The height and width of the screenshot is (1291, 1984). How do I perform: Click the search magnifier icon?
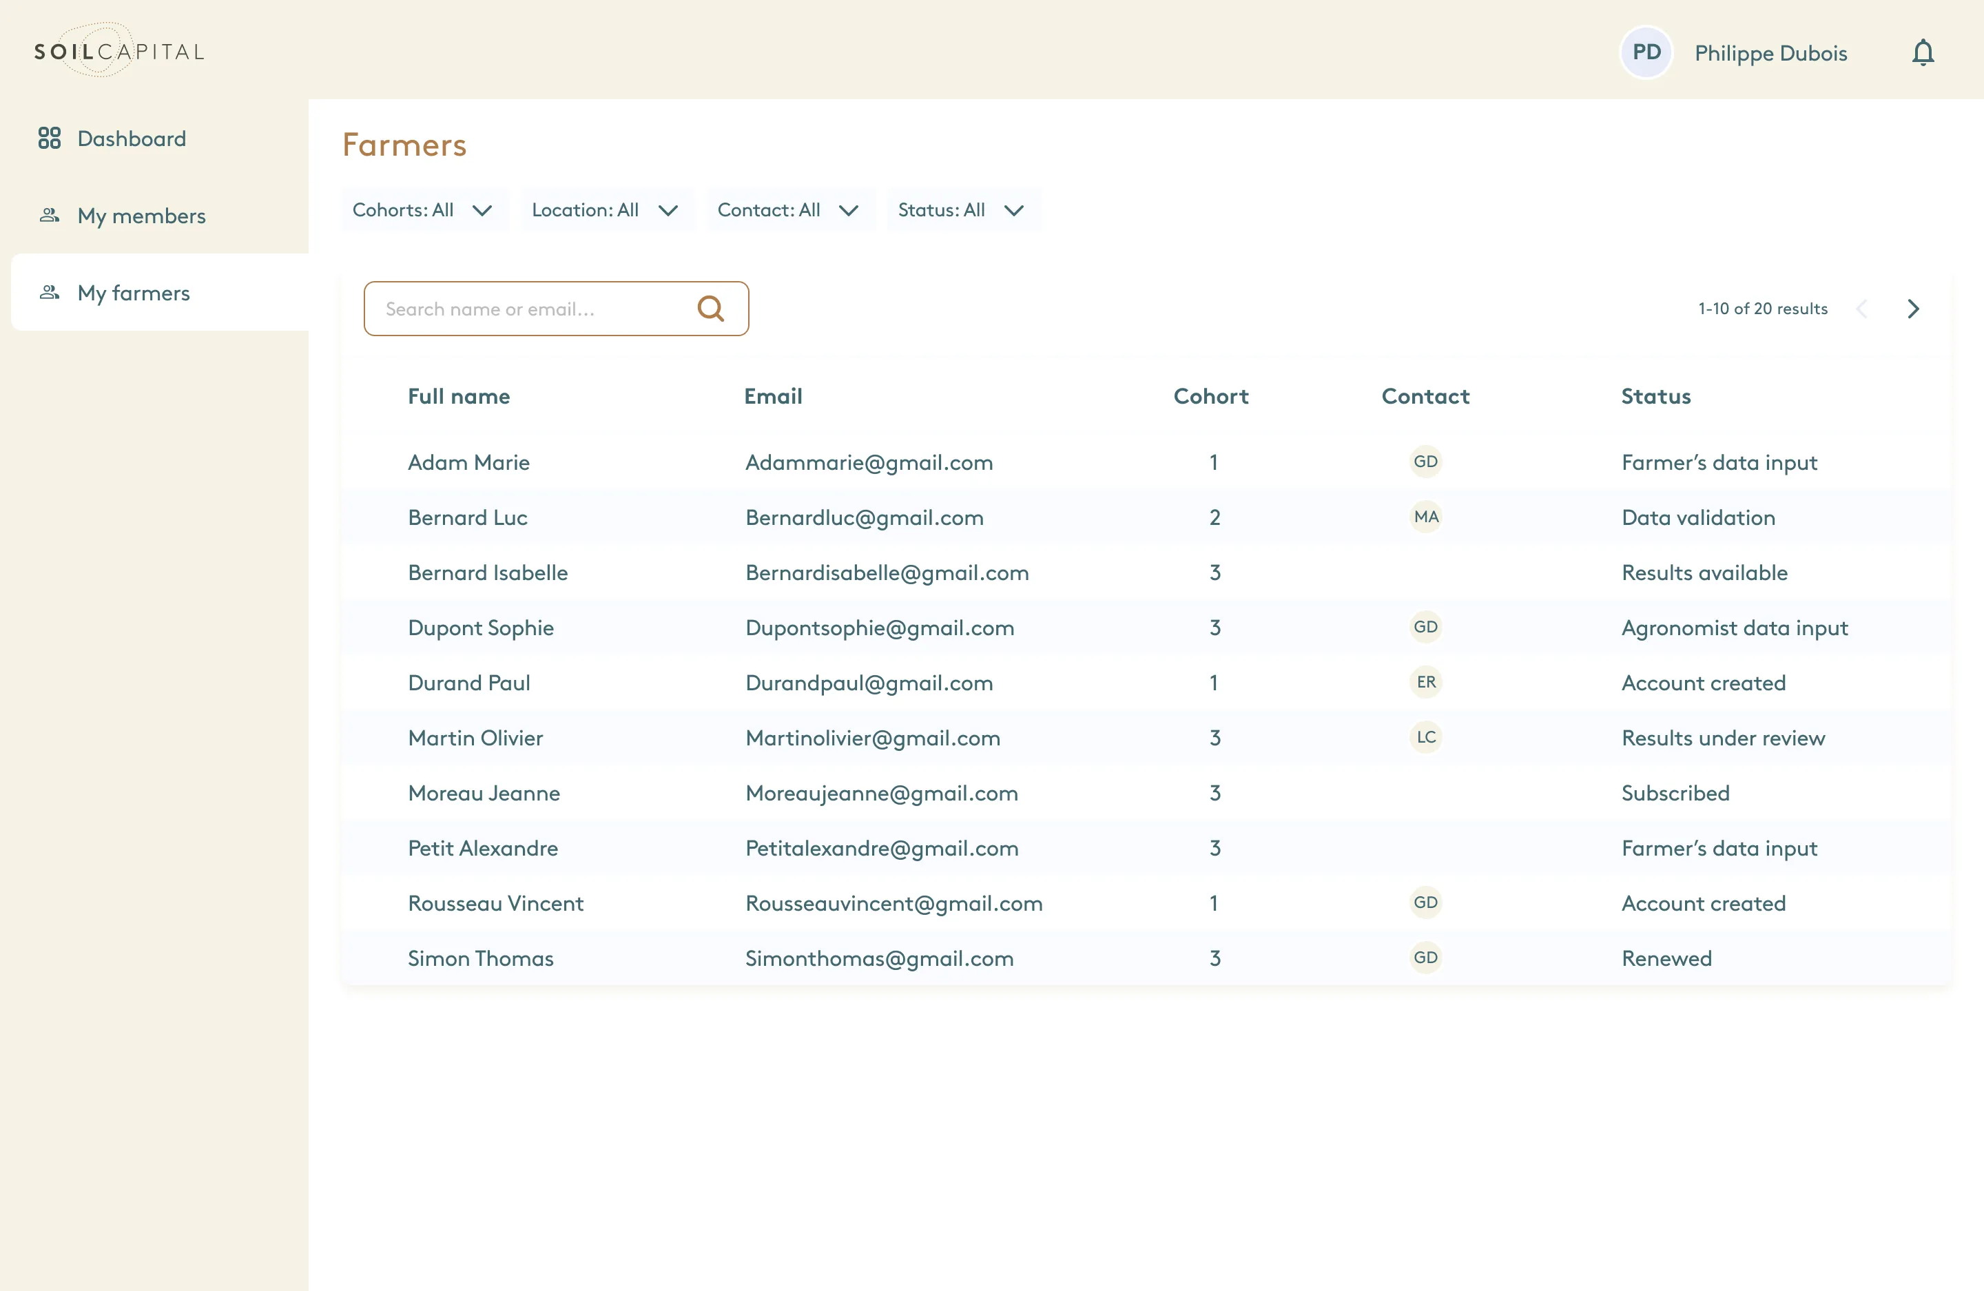710,309
